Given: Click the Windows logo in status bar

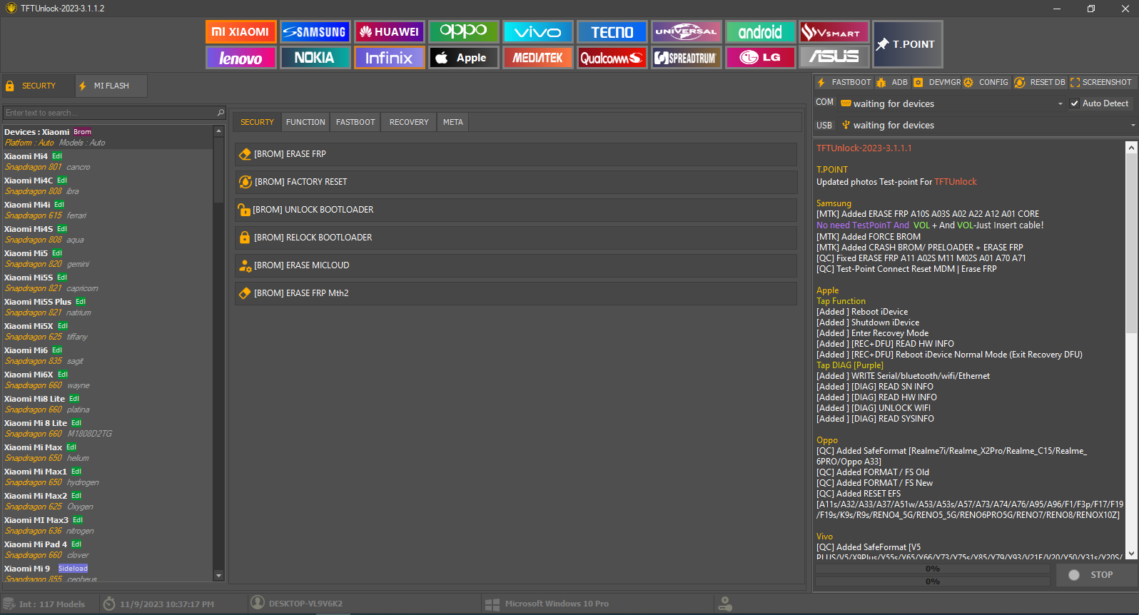Looking at the screenshot, I should [x=492, y=604].
